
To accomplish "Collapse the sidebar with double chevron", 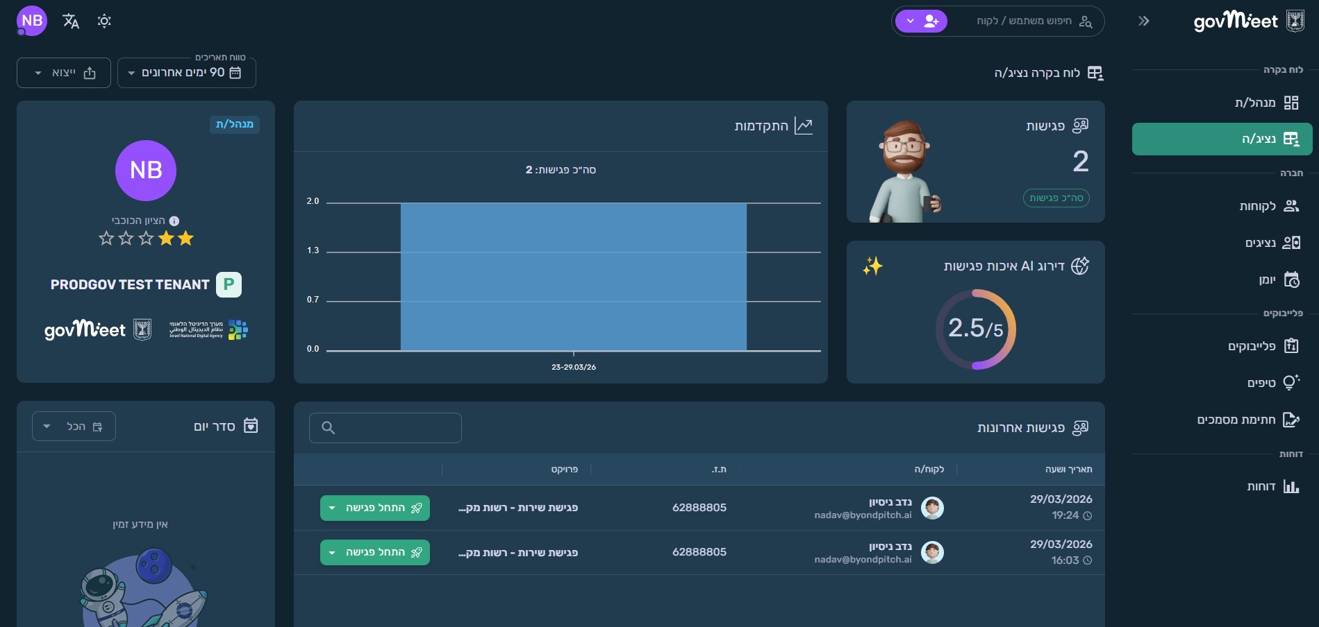I will 1143,21.
